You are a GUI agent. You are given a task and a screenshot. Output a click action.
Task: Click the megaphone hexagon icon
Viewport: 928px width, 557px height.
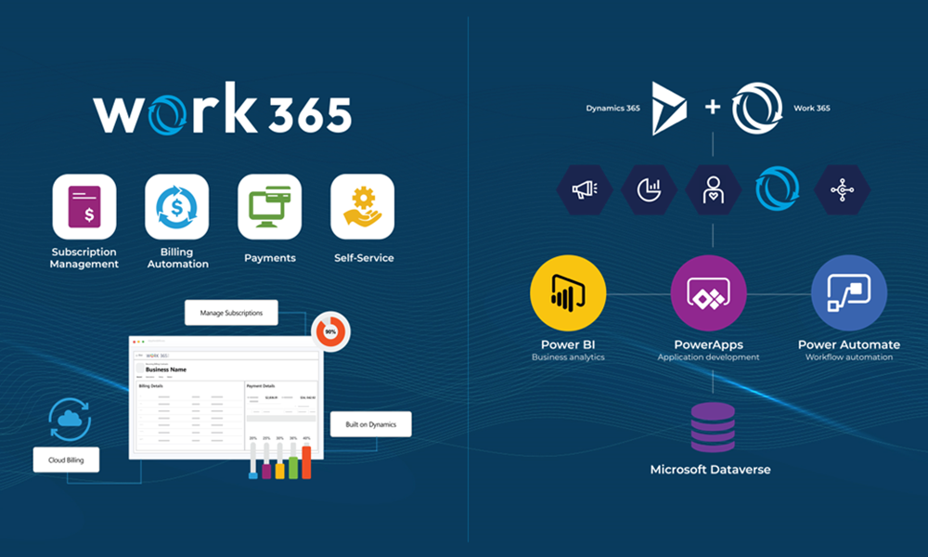pyautogui.click(x=584, y=190)
